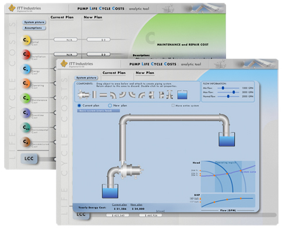Screen dimensions: 282x229
Task: Click the teal Environmental Cost sphere icon
Action: (x=26, y=127)
